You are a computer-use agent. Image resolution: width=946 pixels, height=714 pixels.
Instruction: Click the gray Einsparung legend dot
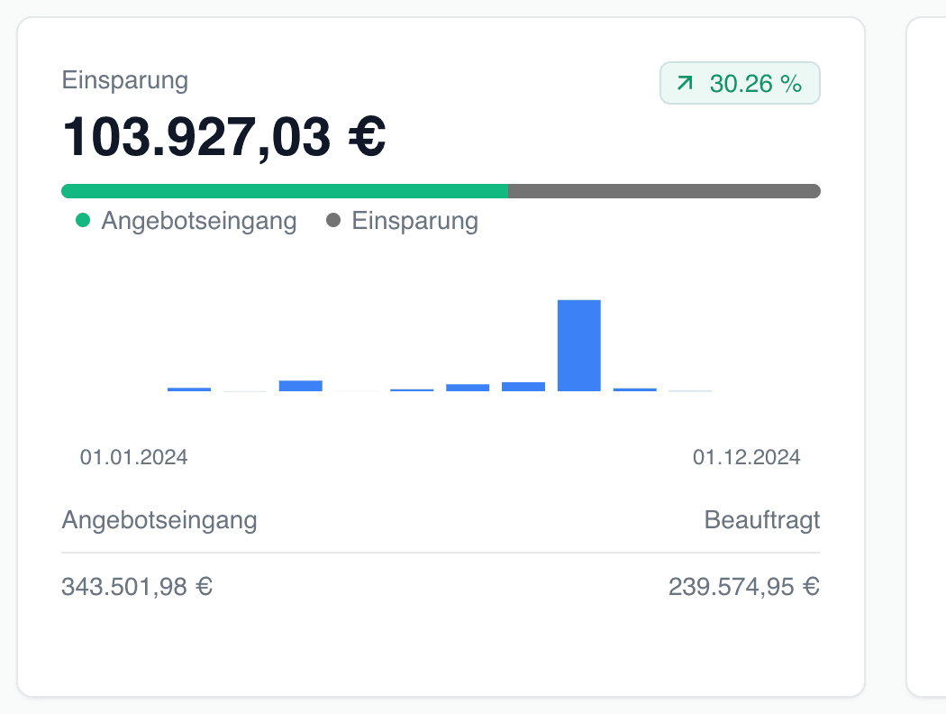[333, 221]
